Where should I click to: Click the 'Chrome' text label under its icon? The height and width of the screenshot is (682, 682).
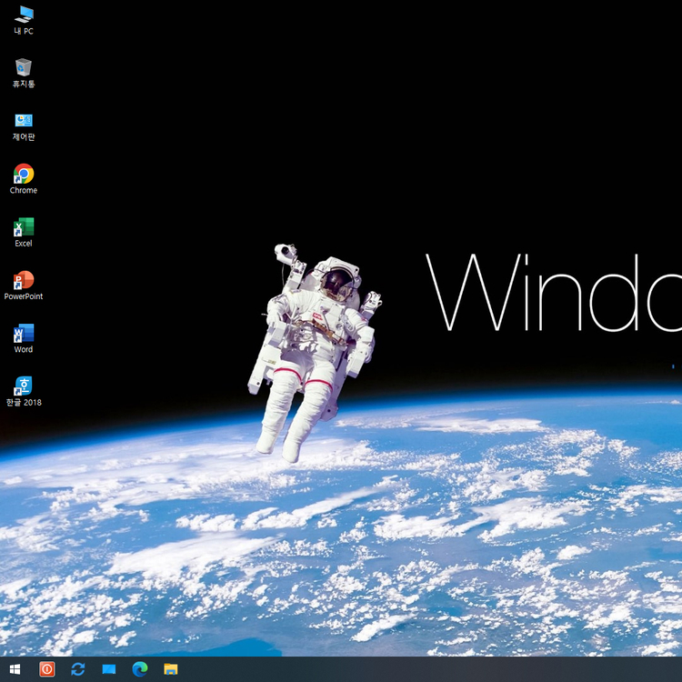pos(24,191)
